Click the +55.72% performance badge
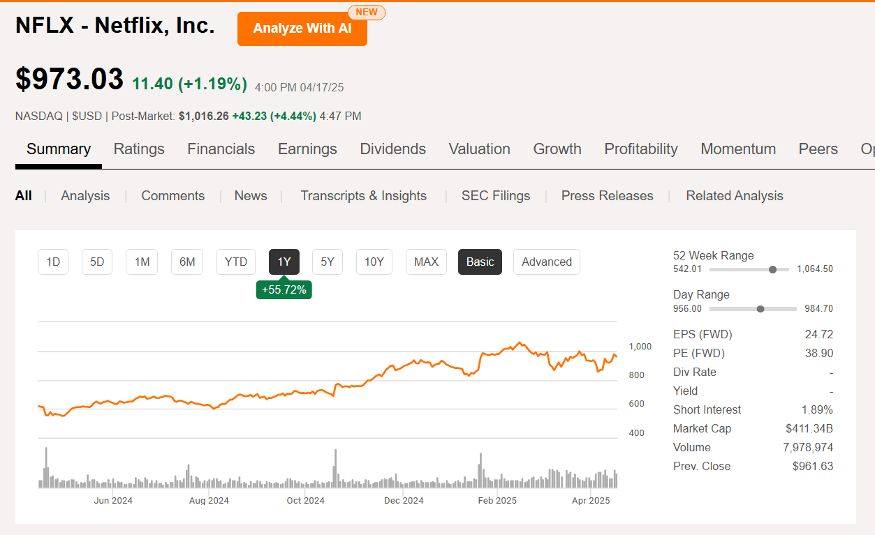The image size is (875, 535). pos(284,289)
